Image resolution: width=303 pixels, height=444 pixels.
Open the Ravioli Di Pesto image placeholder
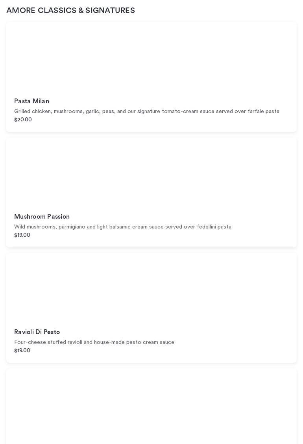pos(151,289)
